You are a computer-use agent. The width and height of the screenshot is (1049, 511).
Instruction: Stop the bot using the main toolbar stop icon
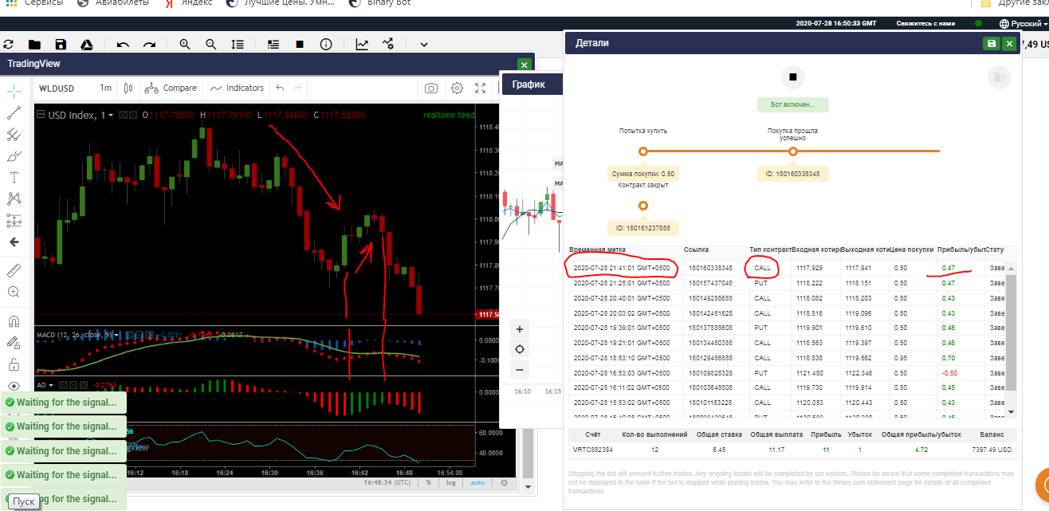[x=300, y=45]
